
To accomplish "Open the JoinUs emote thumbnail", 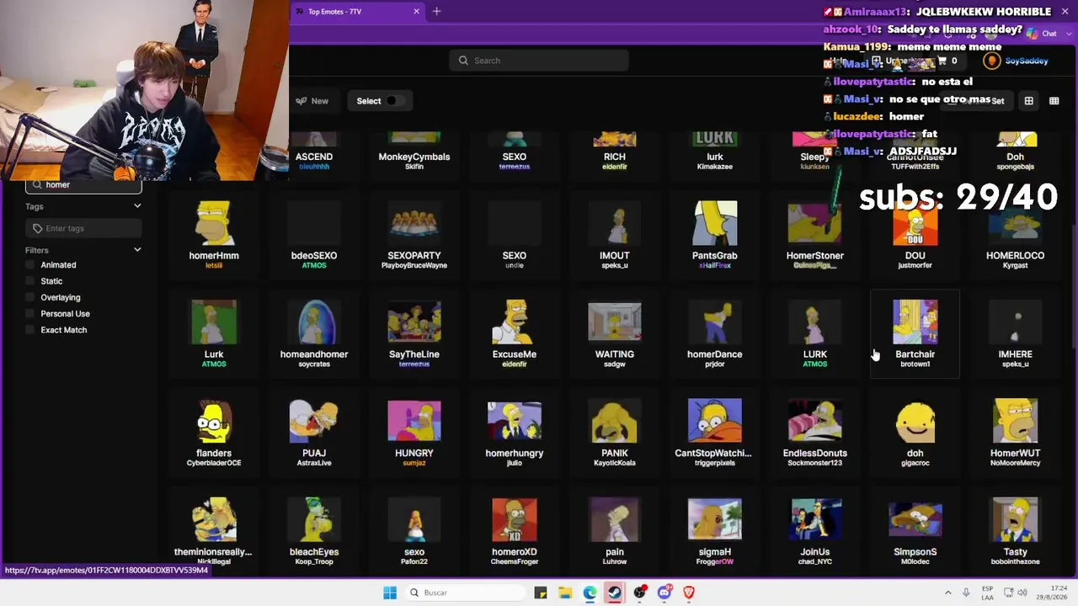I will point(814,519).
